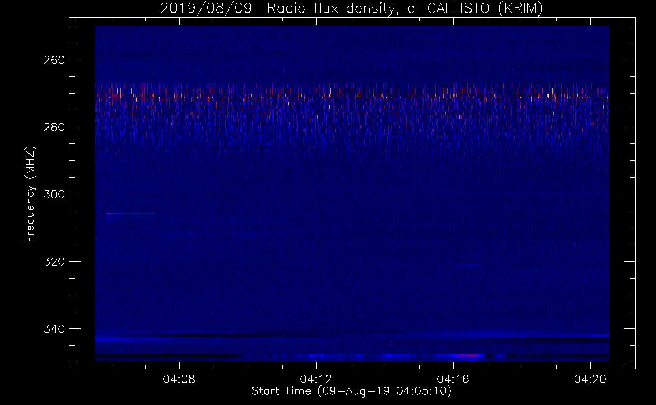Click the 300 frequency tick label

tap(54, 194)
